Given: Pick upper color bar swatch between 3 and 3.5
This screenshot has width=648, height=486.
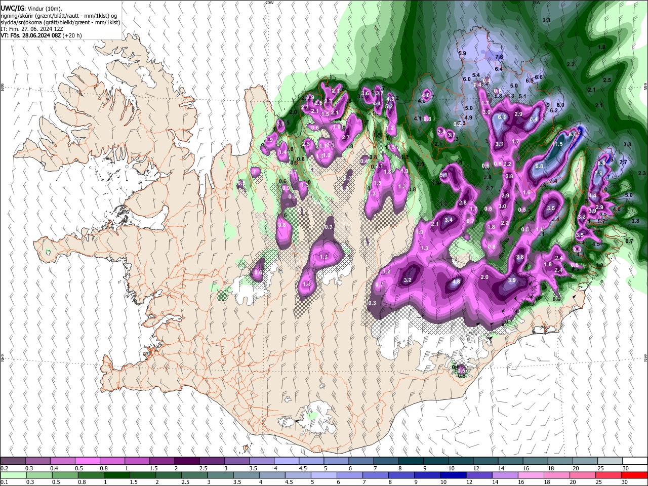Looking at the screenshot, I should point(237,461).
